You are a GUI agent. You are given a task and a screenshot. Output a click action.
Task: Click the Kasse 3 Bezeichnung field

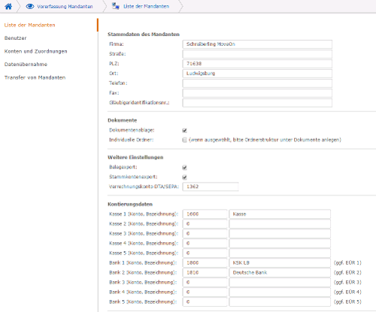coord(280,234)
